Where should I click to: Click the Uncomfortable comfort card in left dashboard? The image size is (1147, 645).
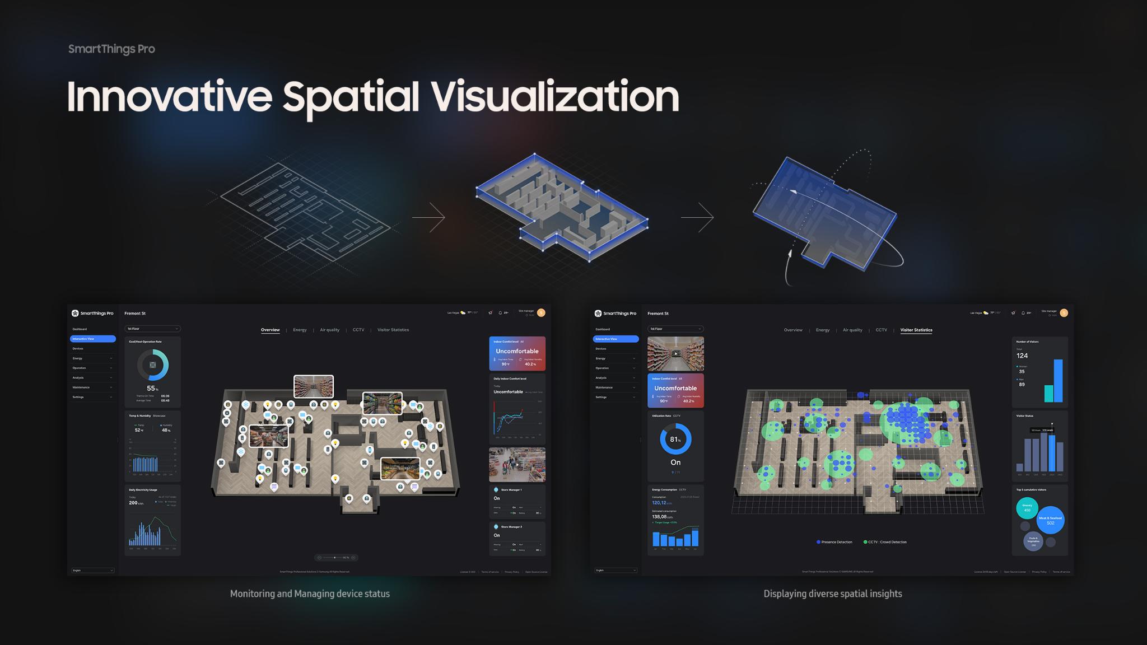click(x=517, y=353)
